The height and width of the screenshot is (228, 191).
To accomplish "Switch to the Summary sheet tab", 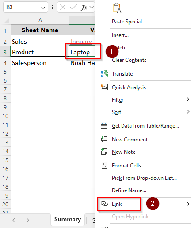I will (68, 220).
